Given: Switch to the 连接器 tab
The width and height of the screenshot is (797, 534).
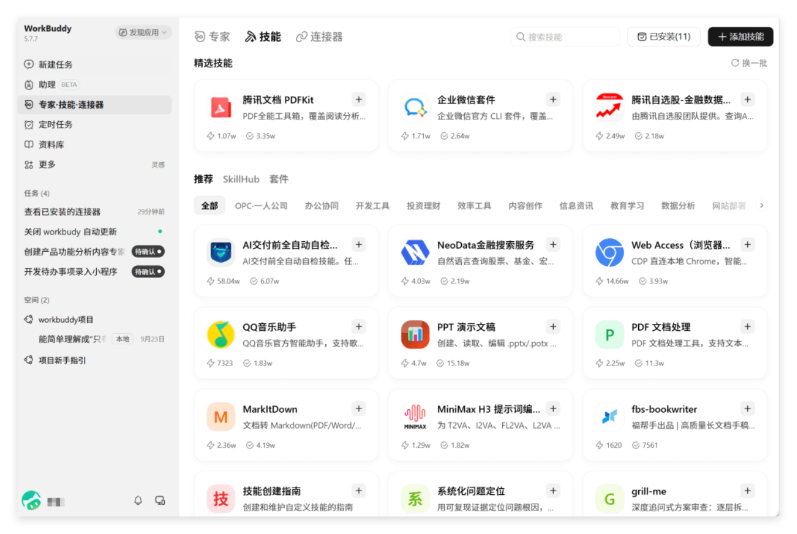Looking at the screenshot, I should [x=319, y=37].
